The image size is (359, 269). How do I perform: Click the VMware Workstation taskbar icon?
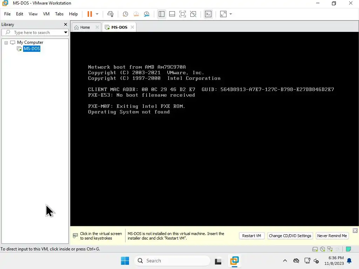pyautogui.click(x=235, y=261)
